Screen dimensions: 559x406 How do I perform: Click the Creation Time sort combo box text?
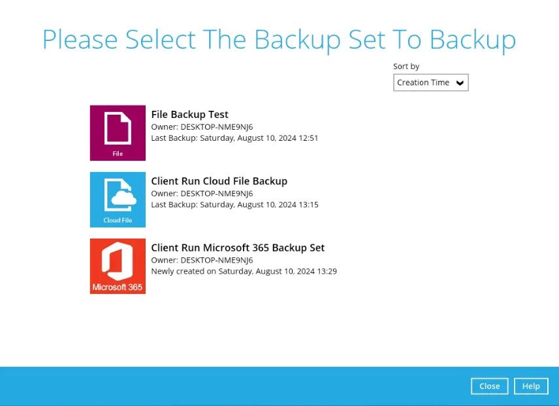423,83
